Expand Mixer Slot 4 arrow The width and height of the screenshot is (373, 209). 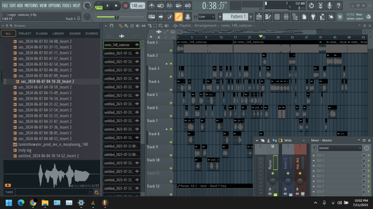tap(314, 171)
